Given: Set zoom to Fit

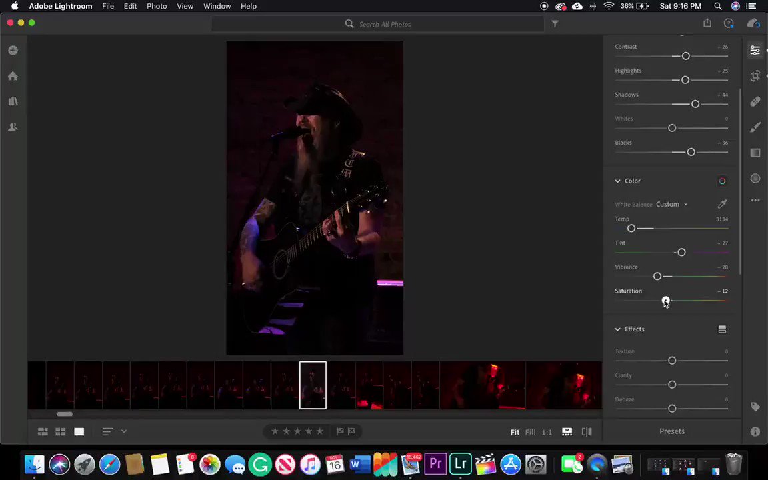Looking at the screenshot, I should 515,432.
